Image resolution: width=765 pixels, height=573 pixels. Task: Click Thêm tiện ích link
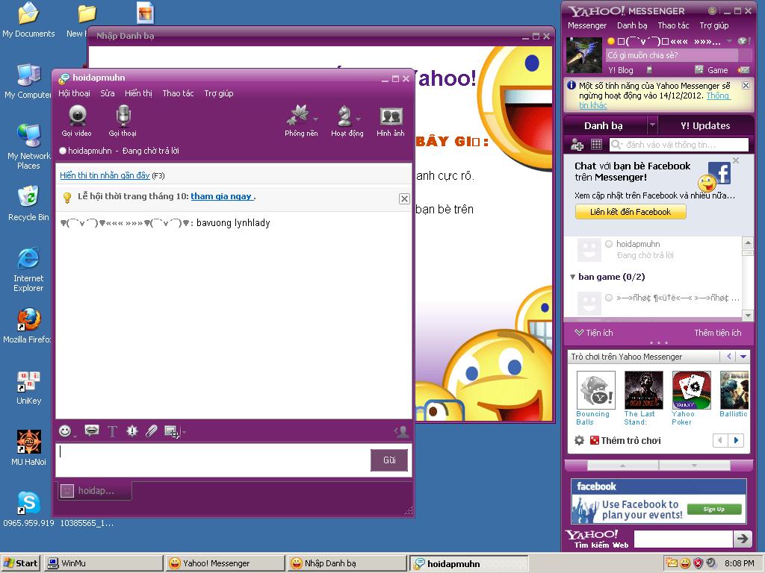click(718, 333)
